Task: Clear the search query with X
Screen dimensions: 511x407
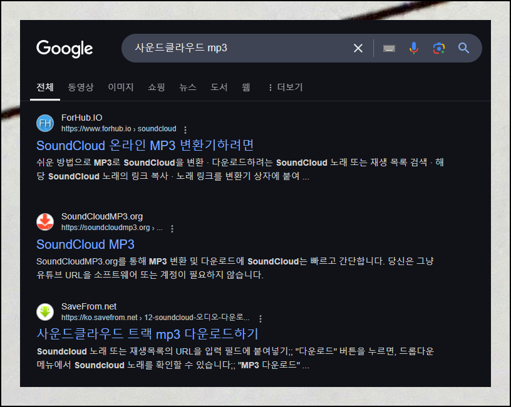Action: [x=358, y=48]
